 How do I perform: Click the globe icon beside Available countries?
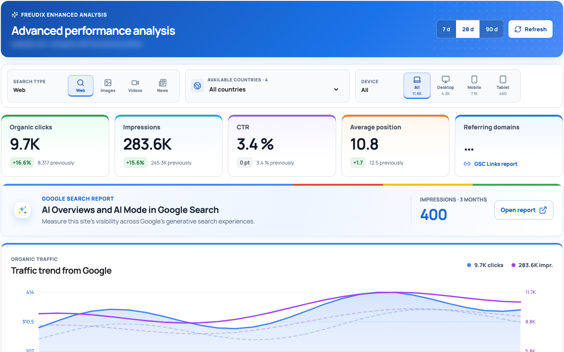coord(197,86)
